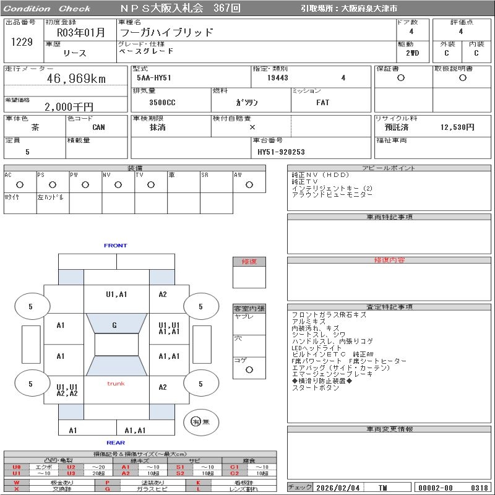Image resolution: width=495 pixels, height=495 pixels.
Task: Select the red W legend symbol
Action: (x=17, y=482)
